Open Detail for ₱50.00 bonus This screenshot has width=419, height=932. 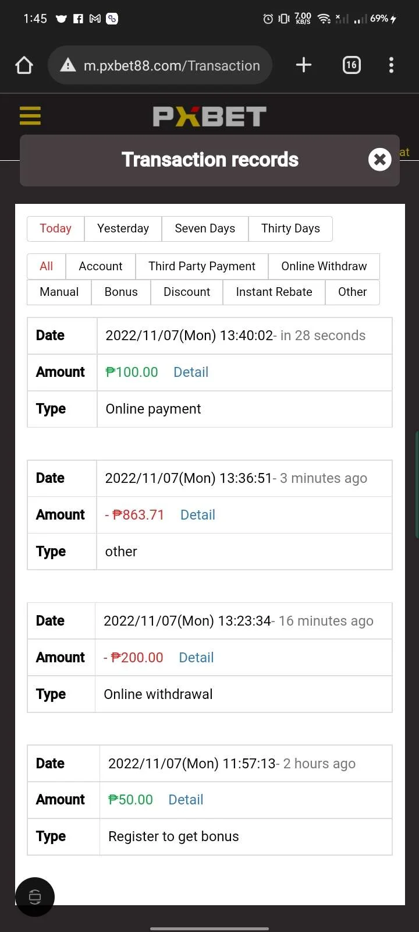(x=186, y=800)
